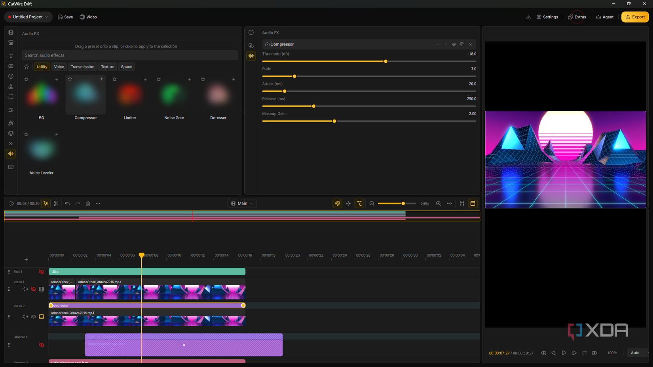The width and height of the screenshot is (653, 367).
Task: Click the Export button
Action: pyautogui.click(x=635, y=17)
